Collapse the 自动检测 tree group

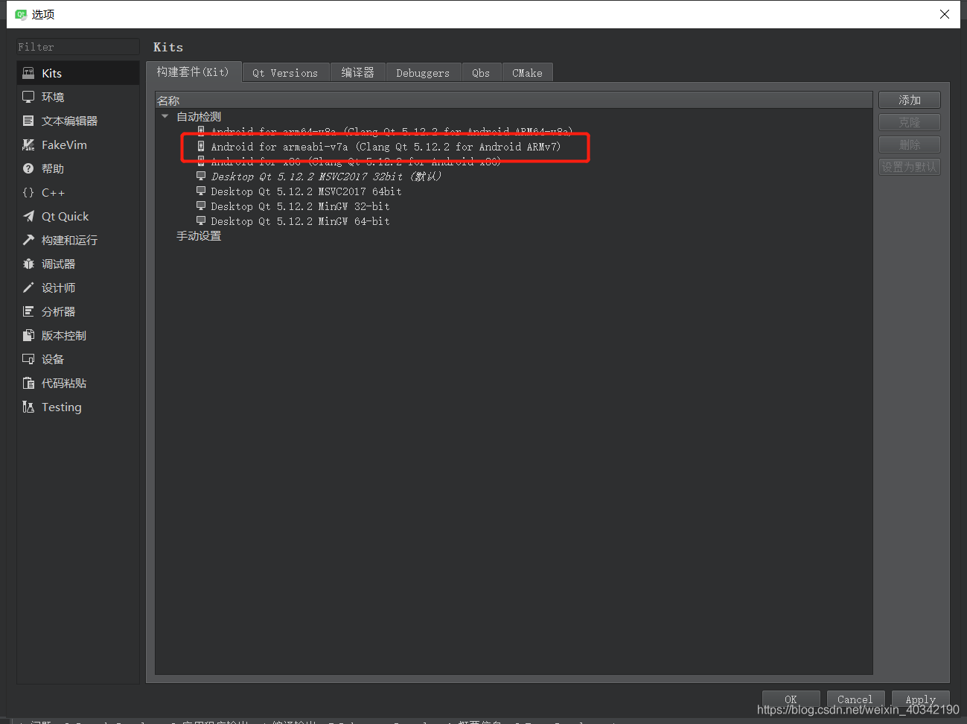point(165,116)
